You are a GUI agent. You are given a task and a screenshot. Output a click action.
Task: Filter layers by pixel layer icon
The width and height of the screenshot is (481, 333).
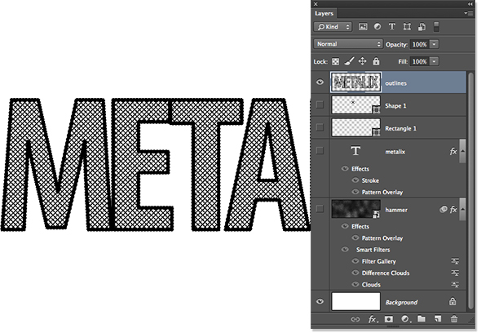coord(363,27)
